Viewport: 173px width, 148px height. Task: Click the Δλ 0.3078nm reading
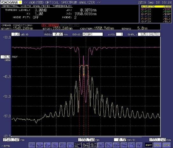pyautogui.click(x=88, y=10)
